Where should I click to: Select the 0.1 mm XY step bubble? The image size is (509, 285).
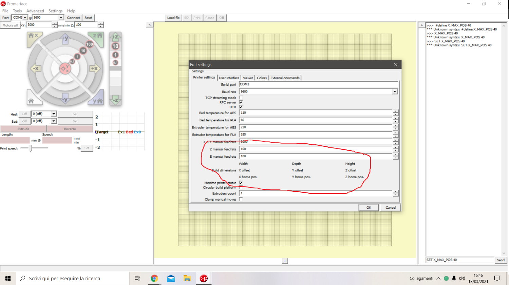(72, 61)
